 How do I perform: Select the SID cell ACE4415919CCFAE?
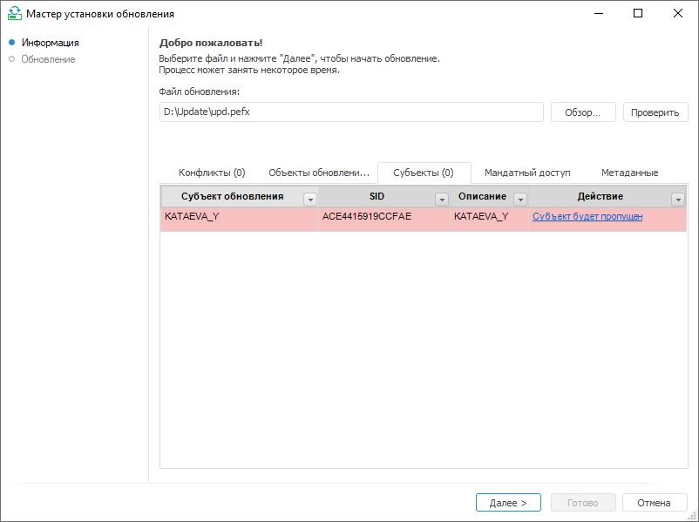[x=367, y=216]
